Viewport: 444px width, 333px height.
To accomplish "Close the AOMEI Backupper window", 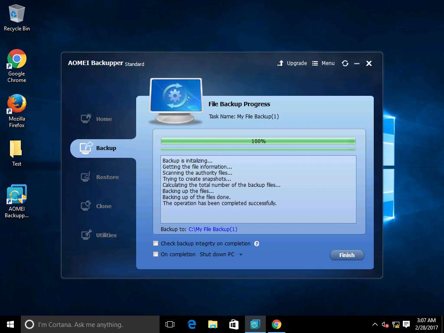I will pyautogui.click(x=369, y=63).
